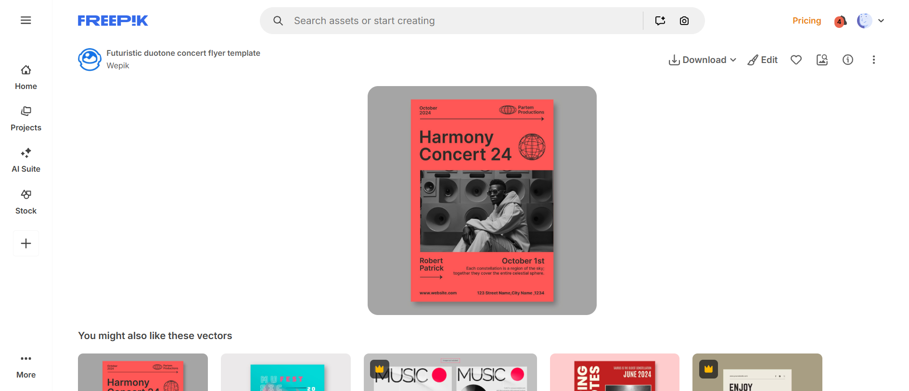Click the search assets input field
The image size is (909, 391).
tap(464, 21)
